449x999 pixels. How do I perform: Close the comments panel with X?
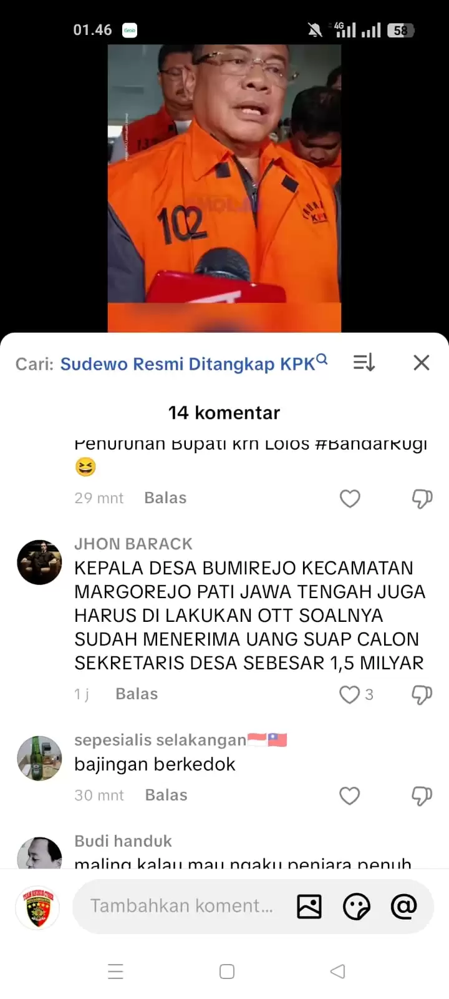click(422, 363)
